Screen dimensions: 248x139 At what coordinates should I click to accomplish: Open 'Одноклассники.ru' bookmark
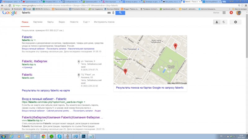[x=60, y=9]
